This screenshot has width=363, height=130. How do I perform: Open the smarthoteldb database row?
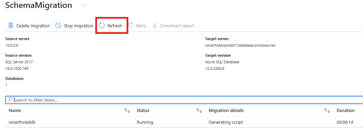[184, 122]
